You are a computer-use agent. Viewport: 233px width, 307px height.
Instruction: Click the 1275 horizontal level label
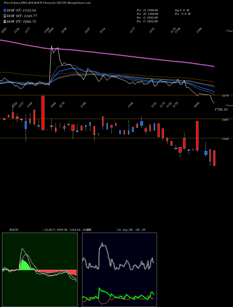click(225, 96)
